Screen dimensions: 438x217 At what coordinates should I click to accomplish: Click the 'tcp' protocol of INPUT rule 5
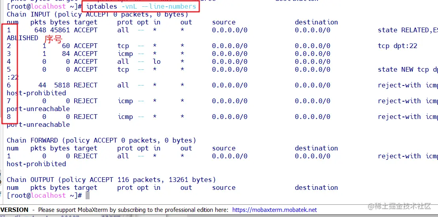[x=123, y=69]
